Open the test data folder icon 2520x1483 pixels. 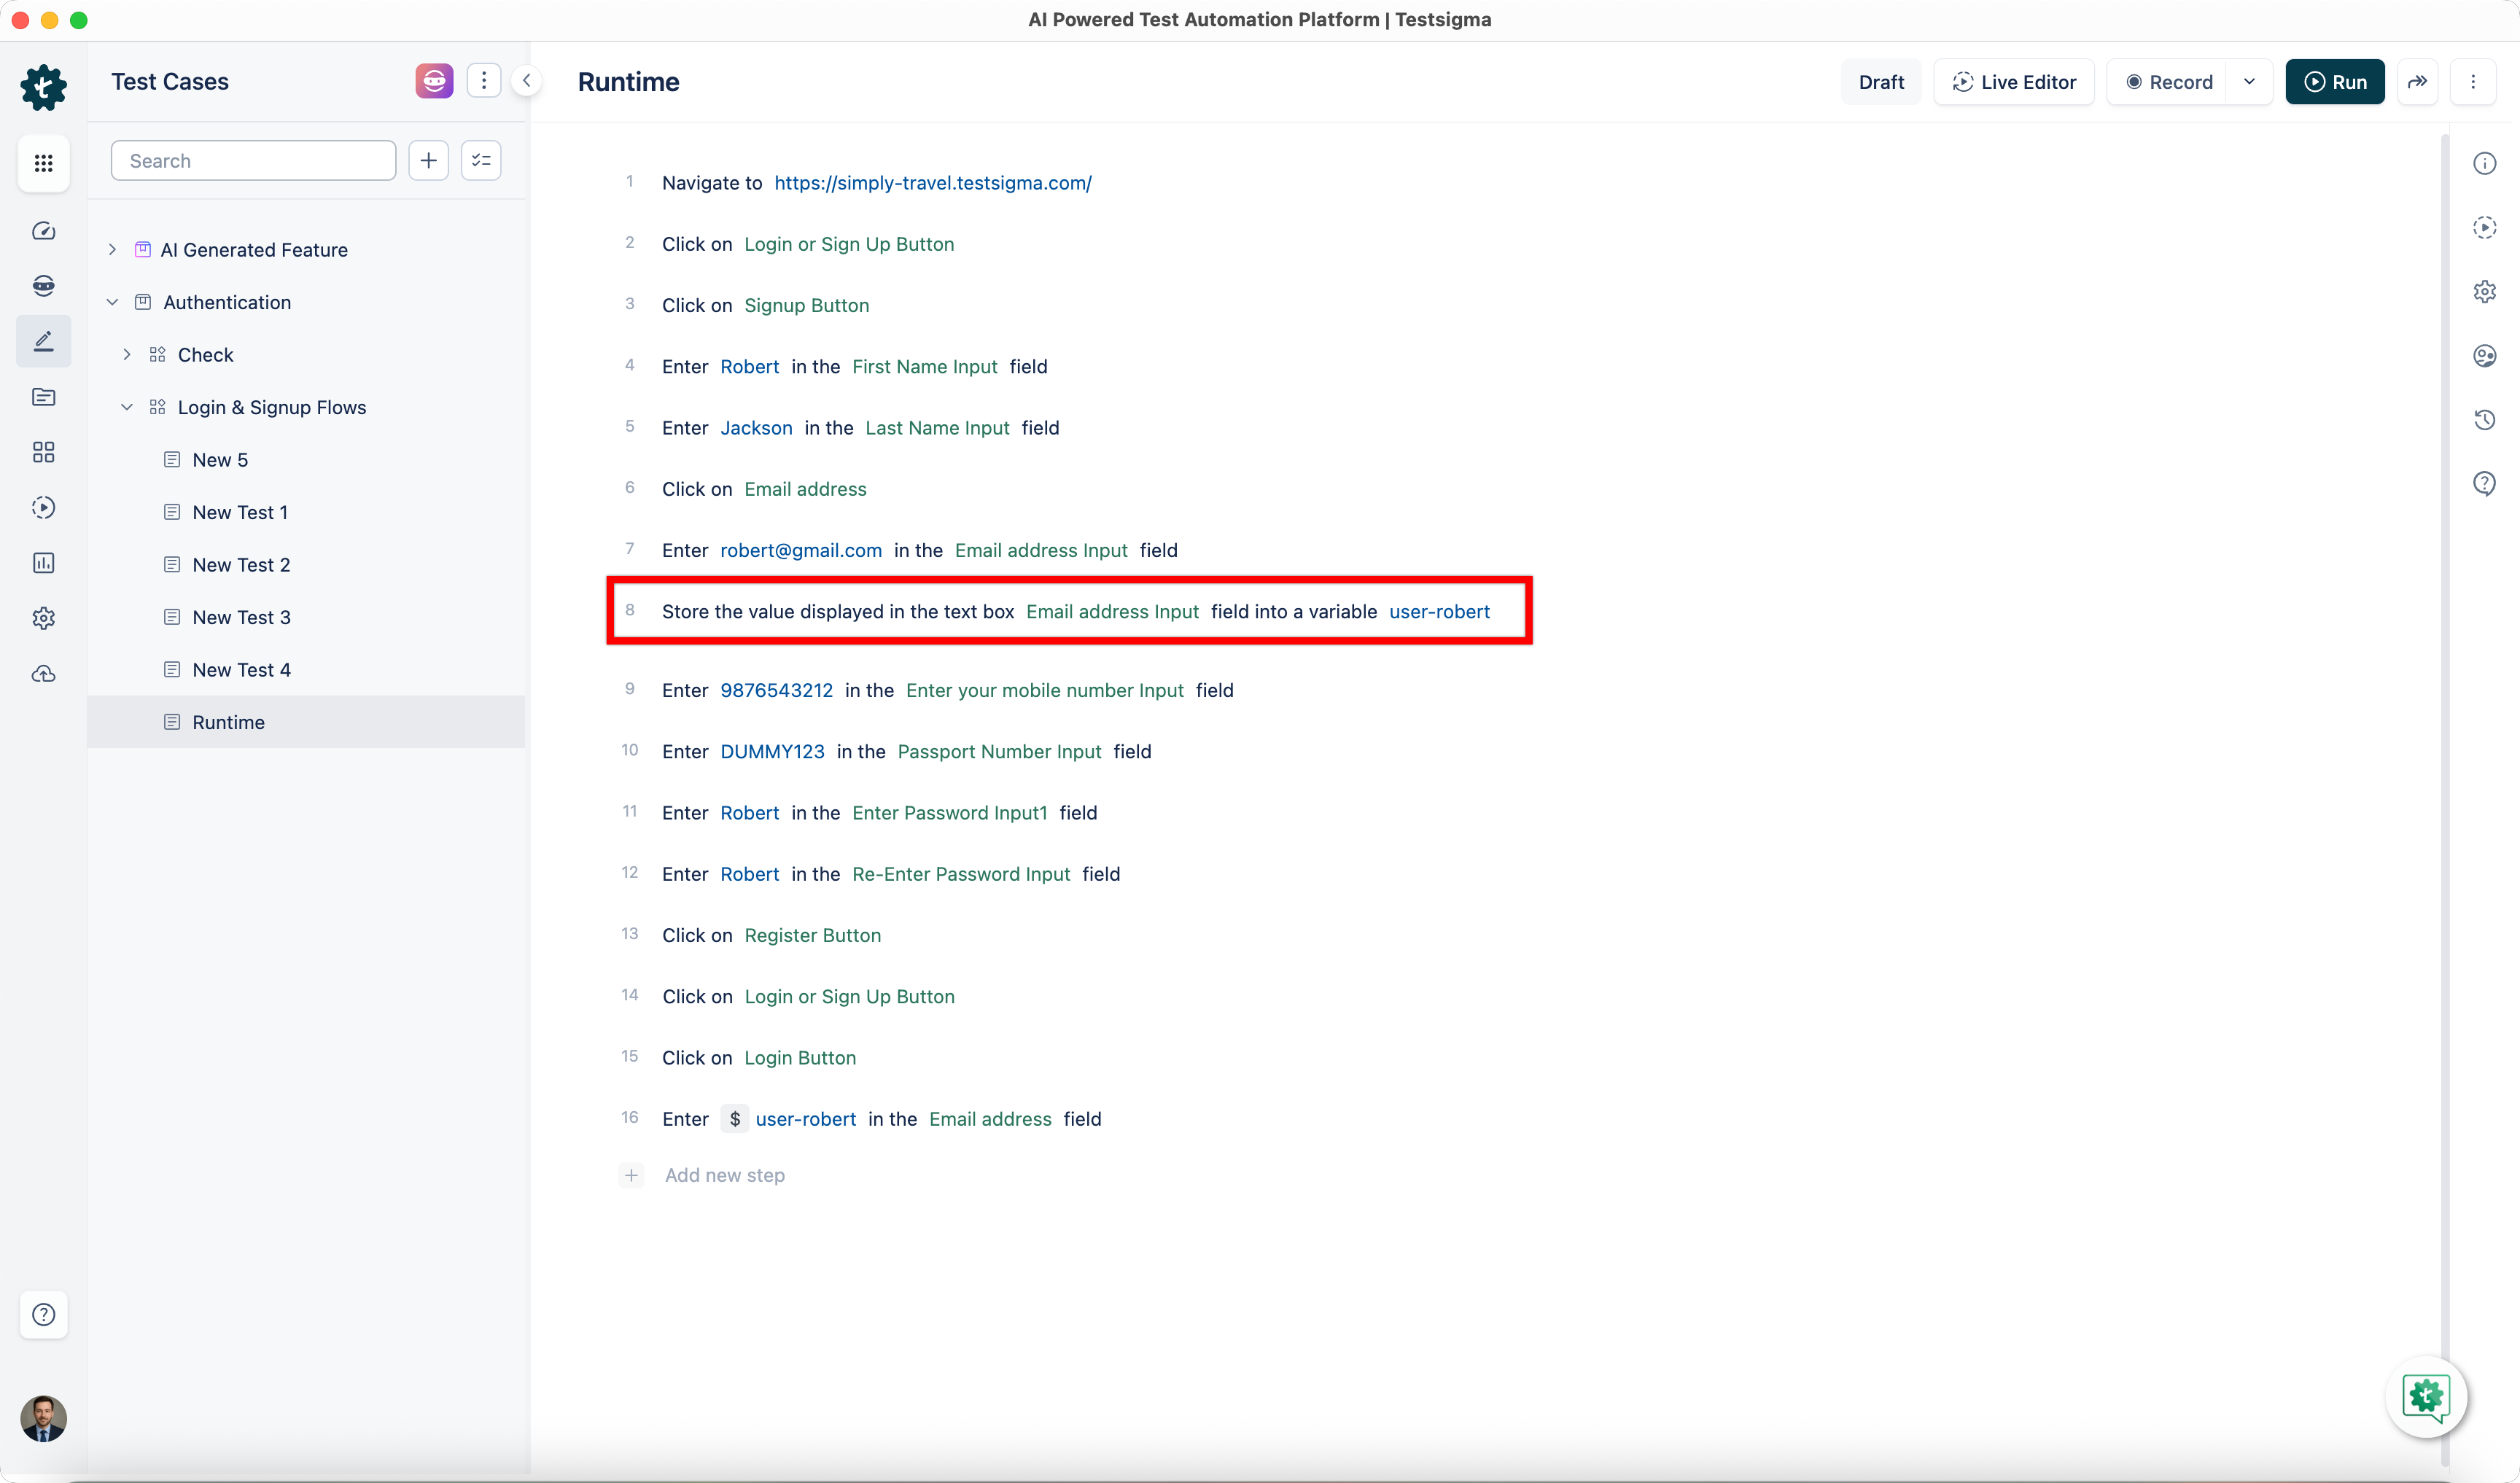(x=43, y=397)
